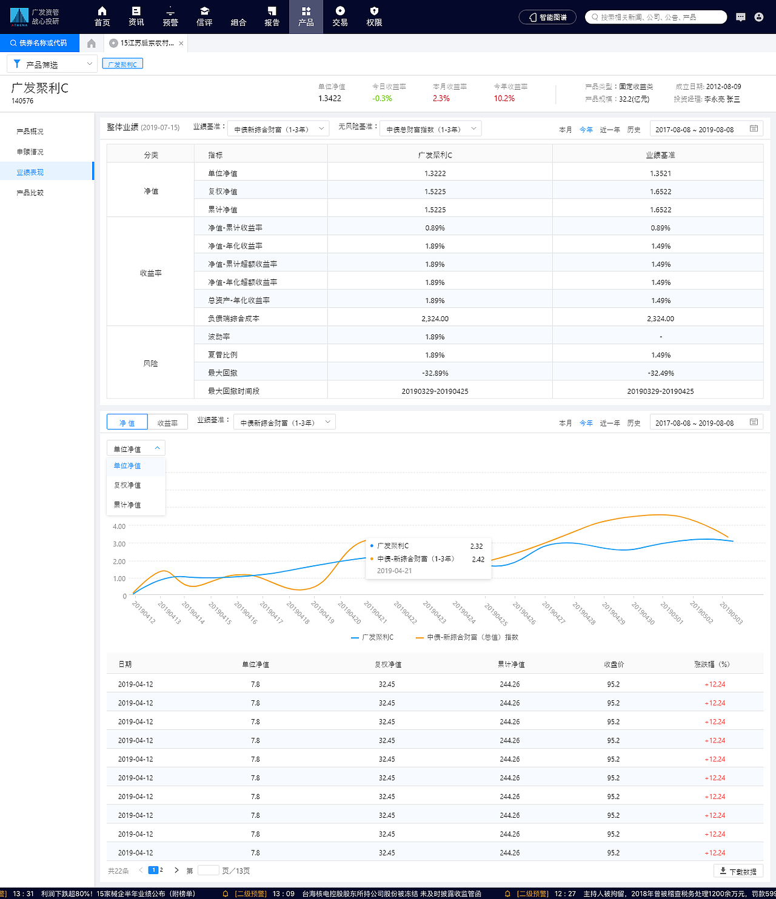Viewport: 776px width, 899px height.
Task: Select 本月 in the performance table header
Action: pos(565,129)
